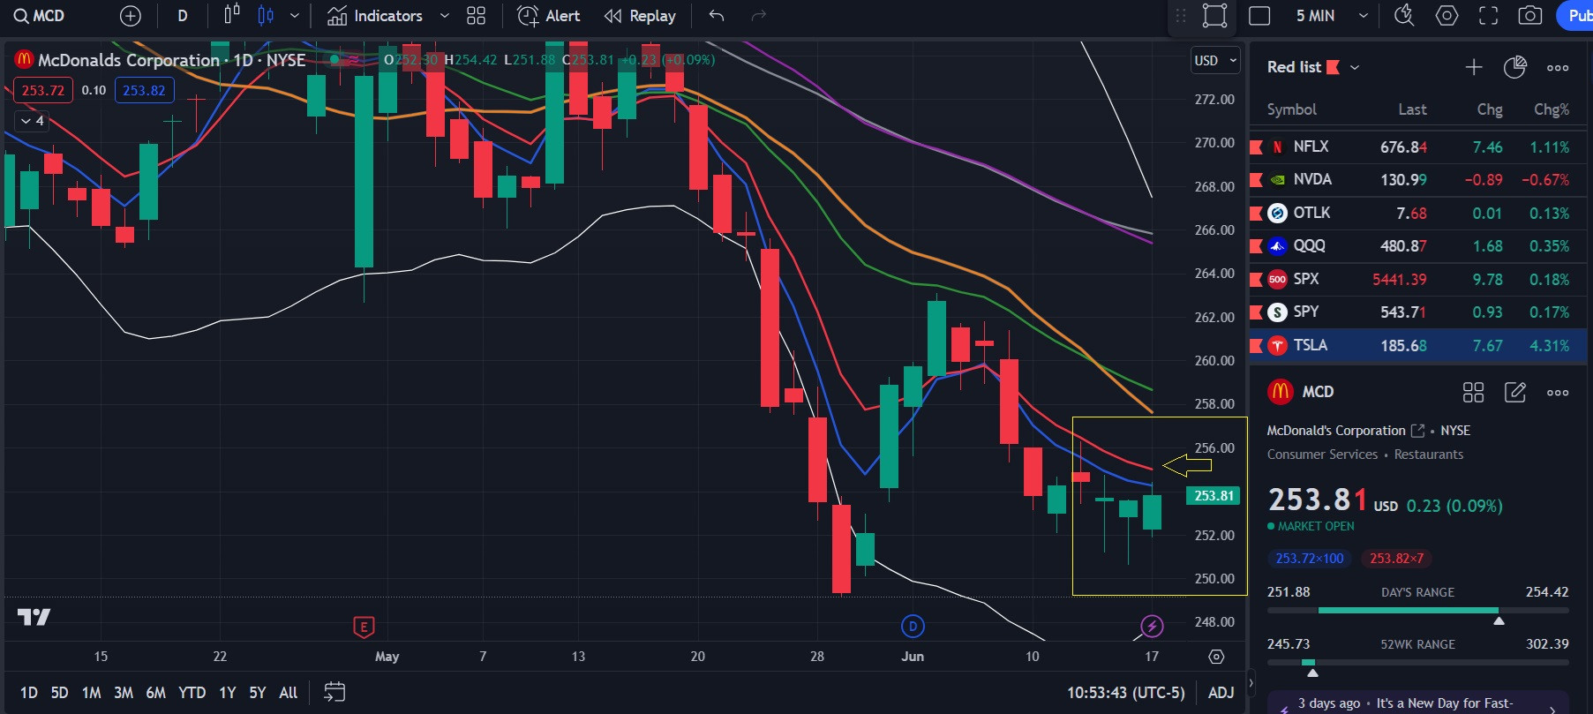Click the undo arrow
Image resolution: width=1593 pixels, height=714 pixels.
click(717, 16)
